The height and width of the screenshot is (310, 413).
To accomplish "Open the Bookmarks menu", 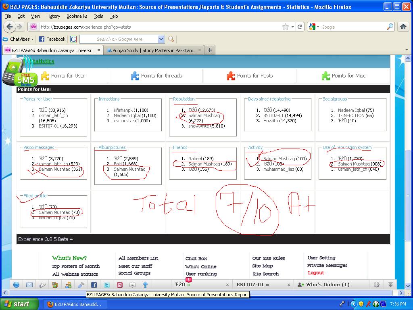I will click(x=77, y=16).
